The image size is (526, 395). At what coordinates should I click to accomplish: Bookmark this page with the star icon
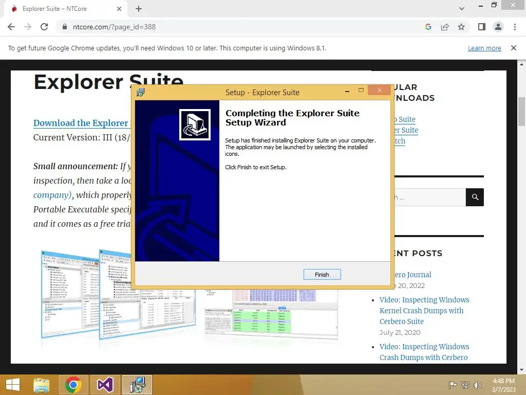(461, 27)
